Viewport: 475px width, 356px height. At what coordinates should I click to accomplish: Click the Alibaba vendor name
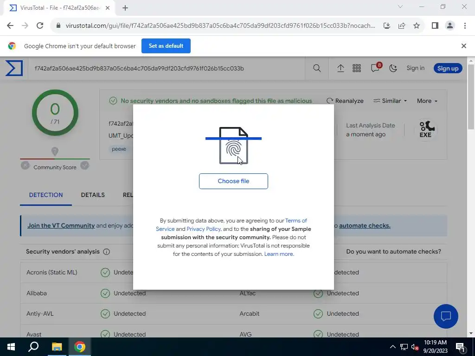click(36, 293)
